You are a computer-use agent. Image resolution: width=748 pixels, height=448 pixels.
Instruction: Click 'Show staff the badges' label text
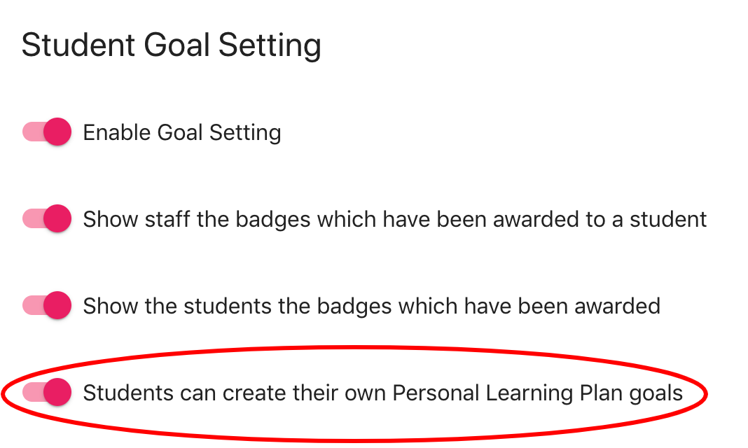(394, 220)
